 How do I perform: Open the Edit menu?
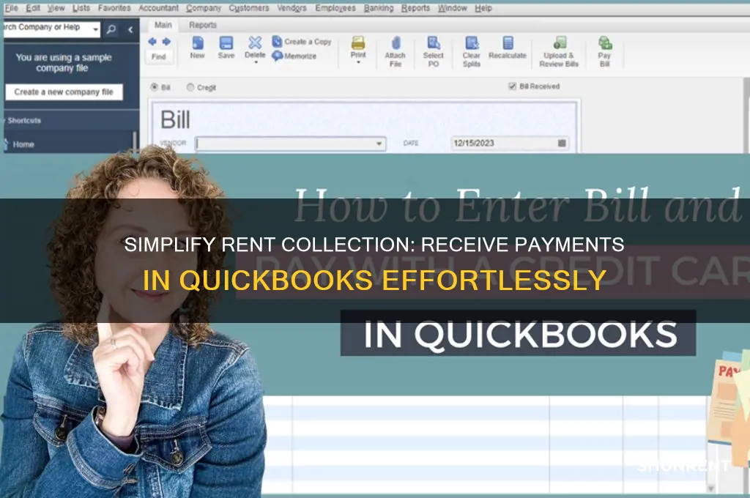[33, 8]
